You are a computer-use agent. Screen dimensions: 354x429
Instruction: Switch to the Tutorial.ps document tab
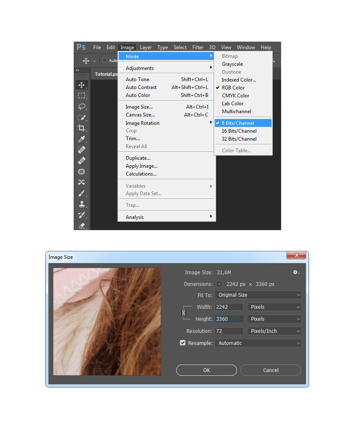pos(106,74)
